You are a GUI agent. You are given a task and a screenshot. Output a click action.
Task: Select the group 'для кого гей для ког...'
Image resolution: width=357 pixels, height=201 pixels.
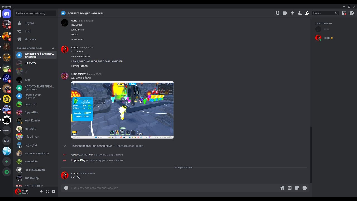coord(36,55)
